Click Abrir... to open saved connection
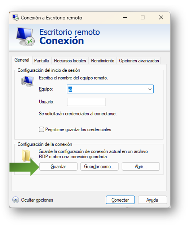Viewport: 189px width, 225px height. (x=141, y=167)
